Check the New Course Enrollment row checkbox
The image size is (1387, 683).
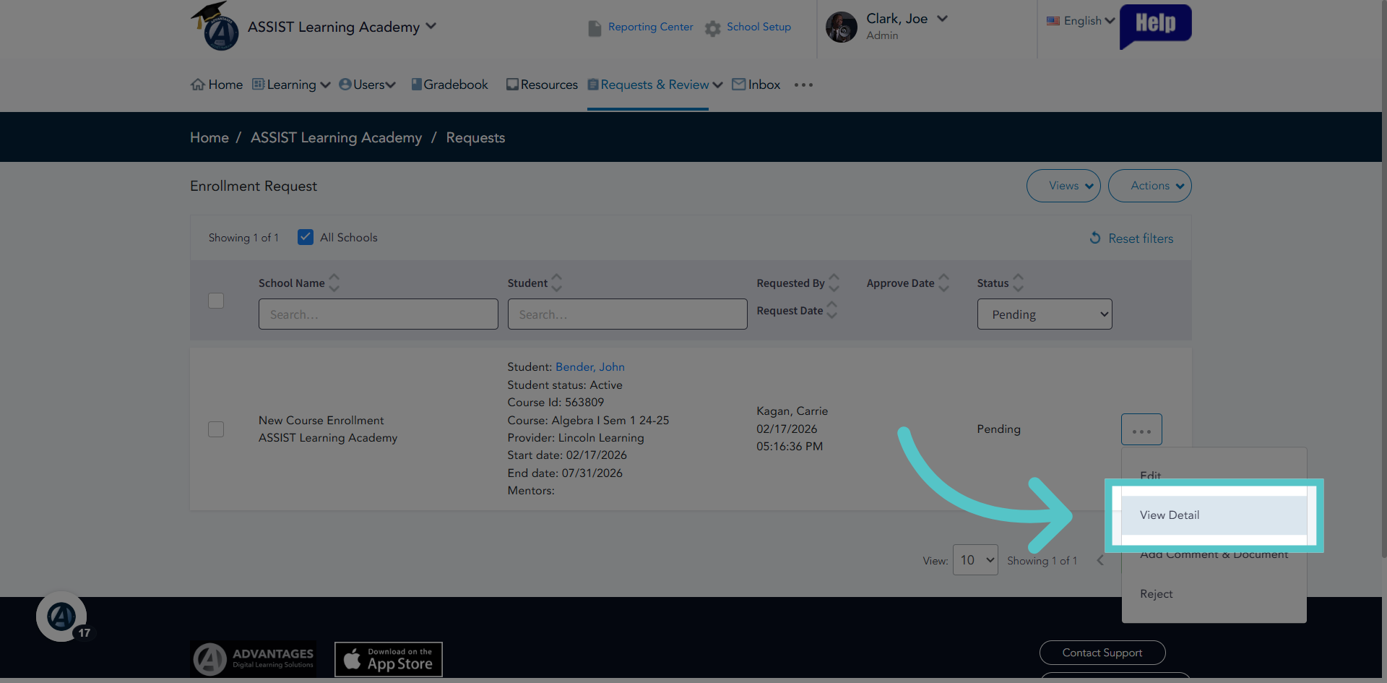point(216,429)
